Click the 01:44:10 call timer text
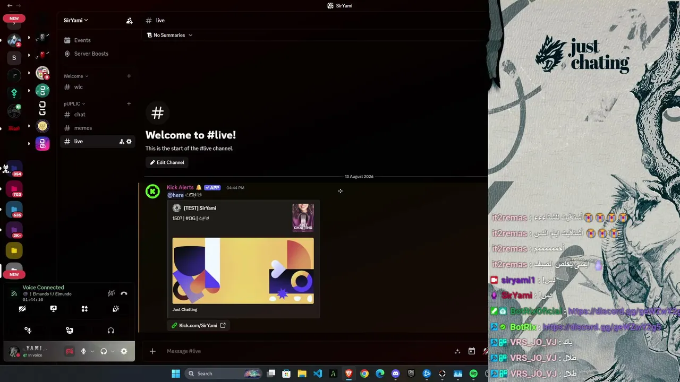680x382 pixels. click(33, 300)
